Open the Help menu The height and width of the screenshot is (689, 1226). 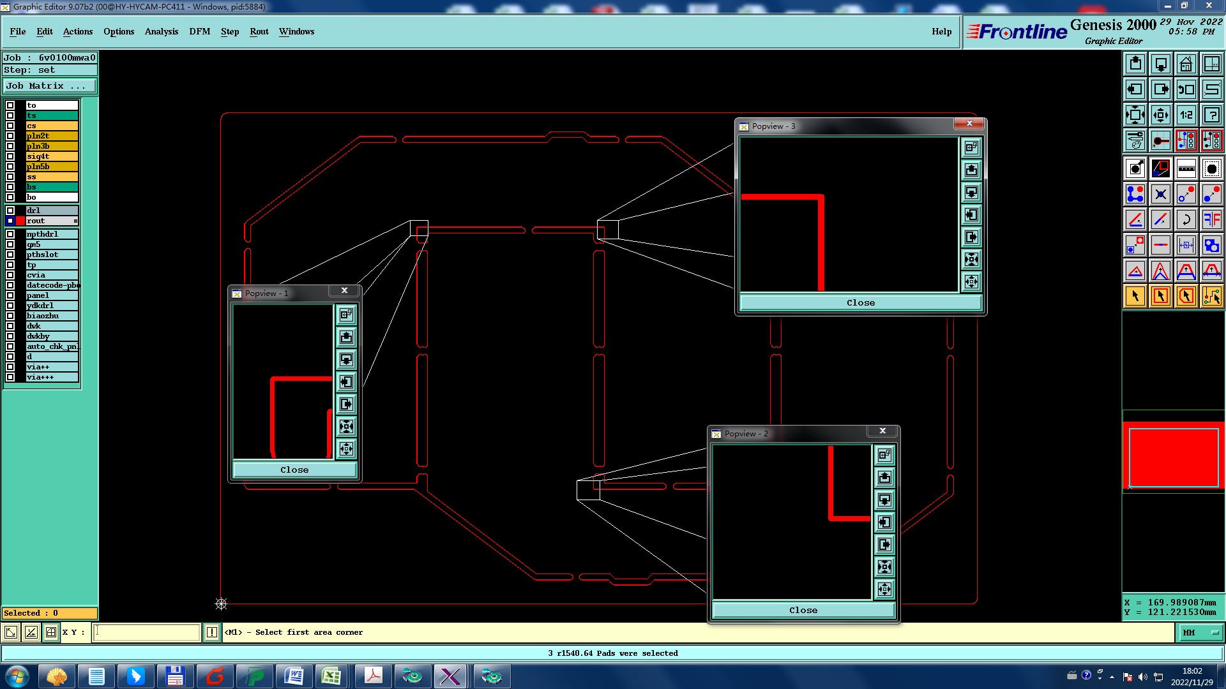click(941, 31)
